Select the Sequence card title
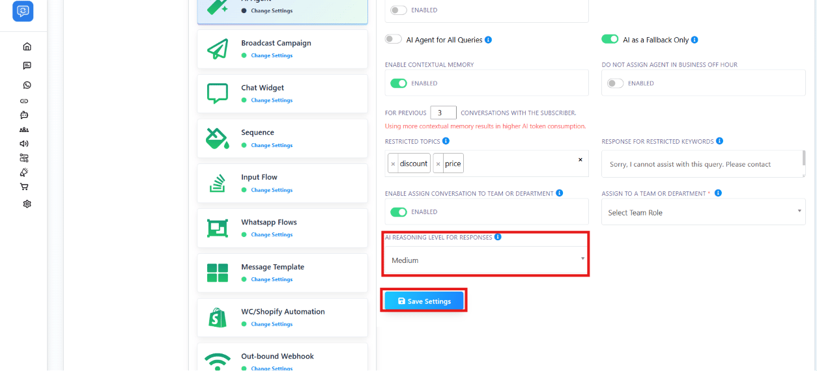The width and height of the screenshot is (817, 371). tap(257, 133)
